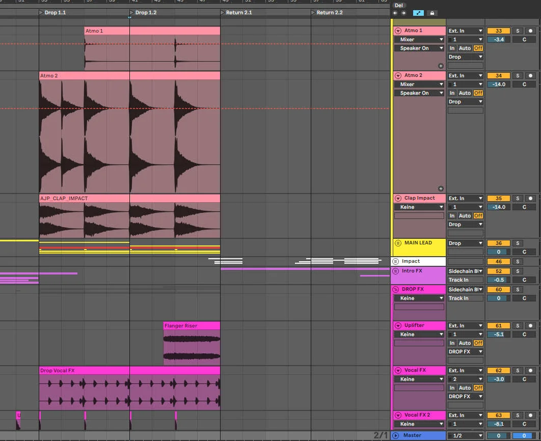541x441 pixels.
Task: Open Uplifter DROP FX output dropdown
Action: click(466, 352)
